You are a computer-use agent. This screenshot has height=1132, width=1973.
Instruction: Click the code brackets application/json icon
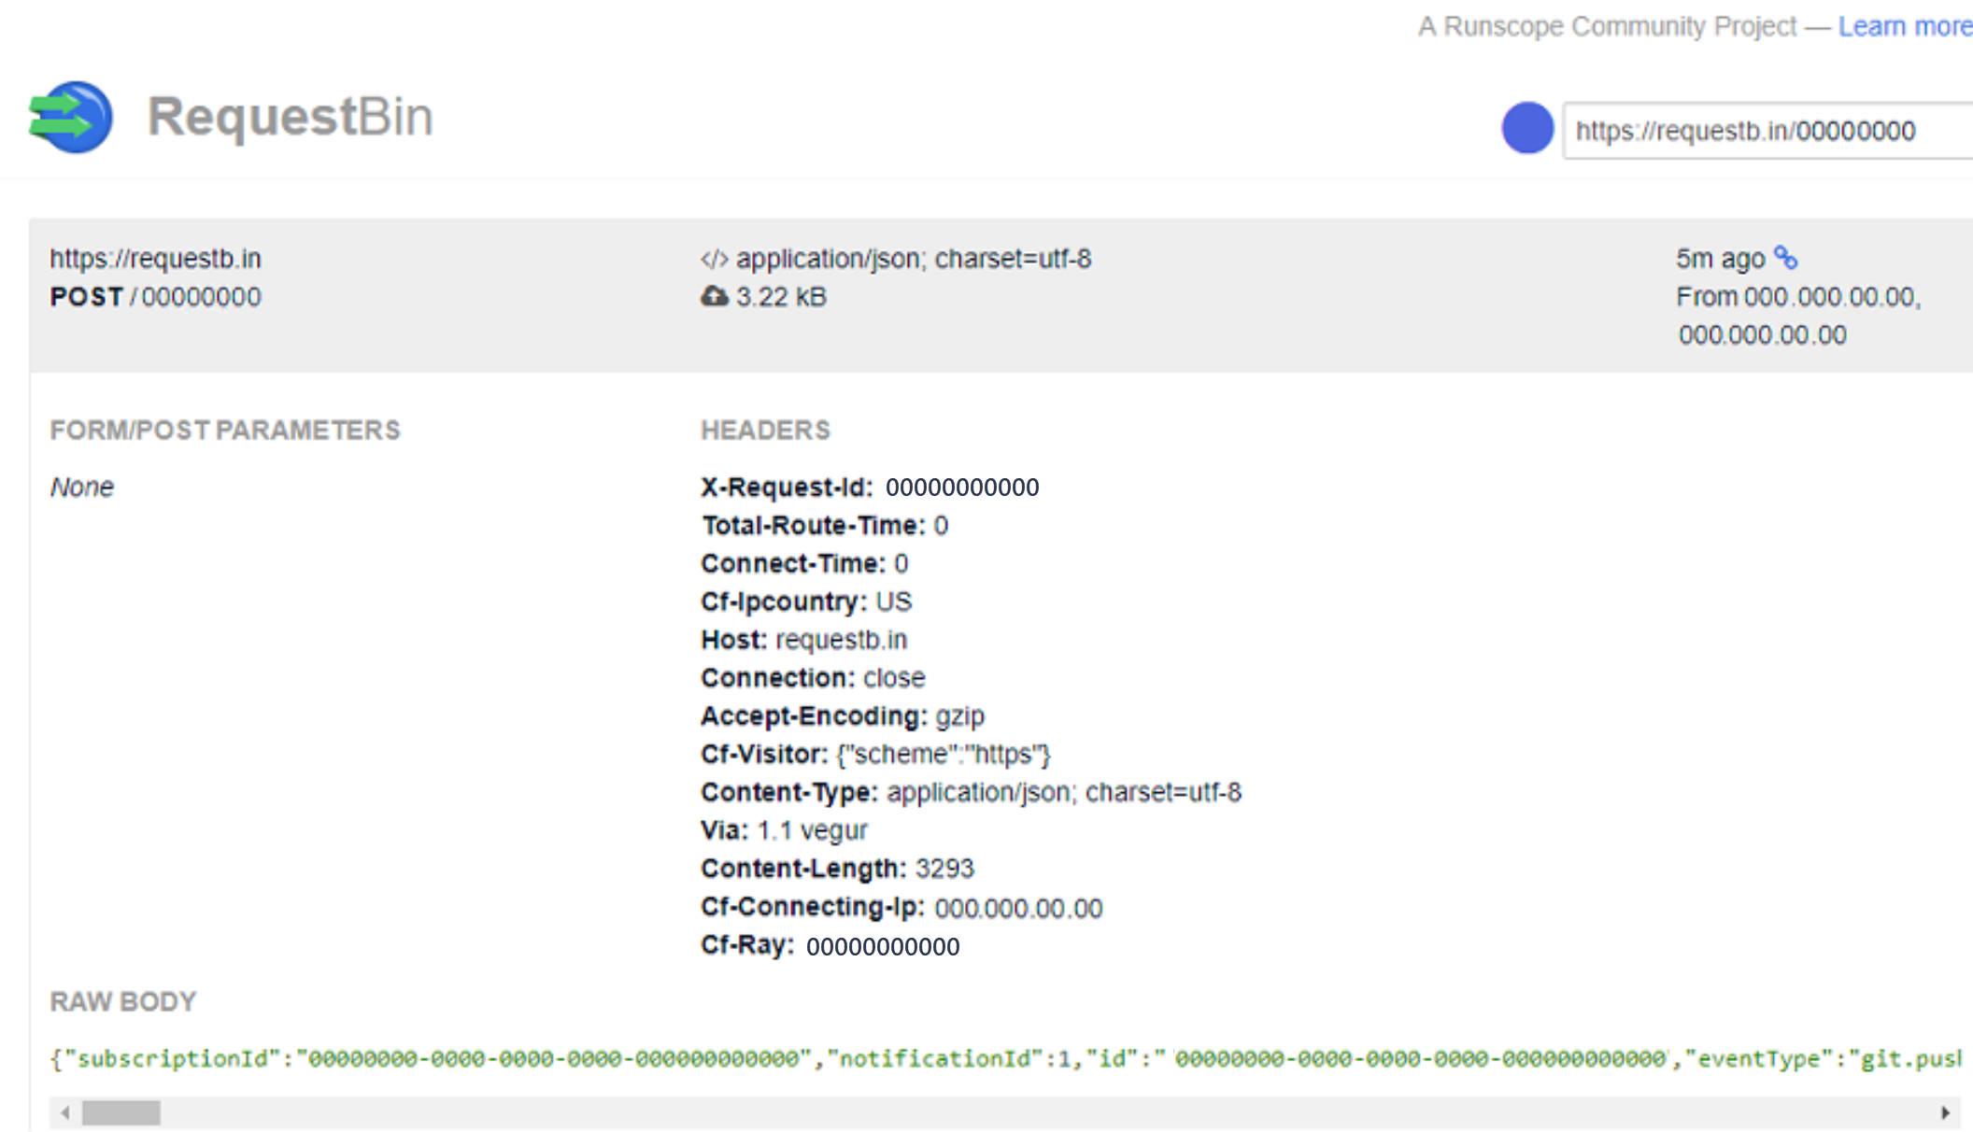tap(706, 259)
